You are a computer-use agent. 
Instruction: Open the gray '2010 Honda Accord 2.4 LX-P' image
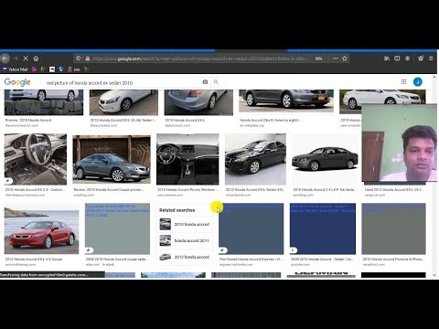[x=325, y=159]
